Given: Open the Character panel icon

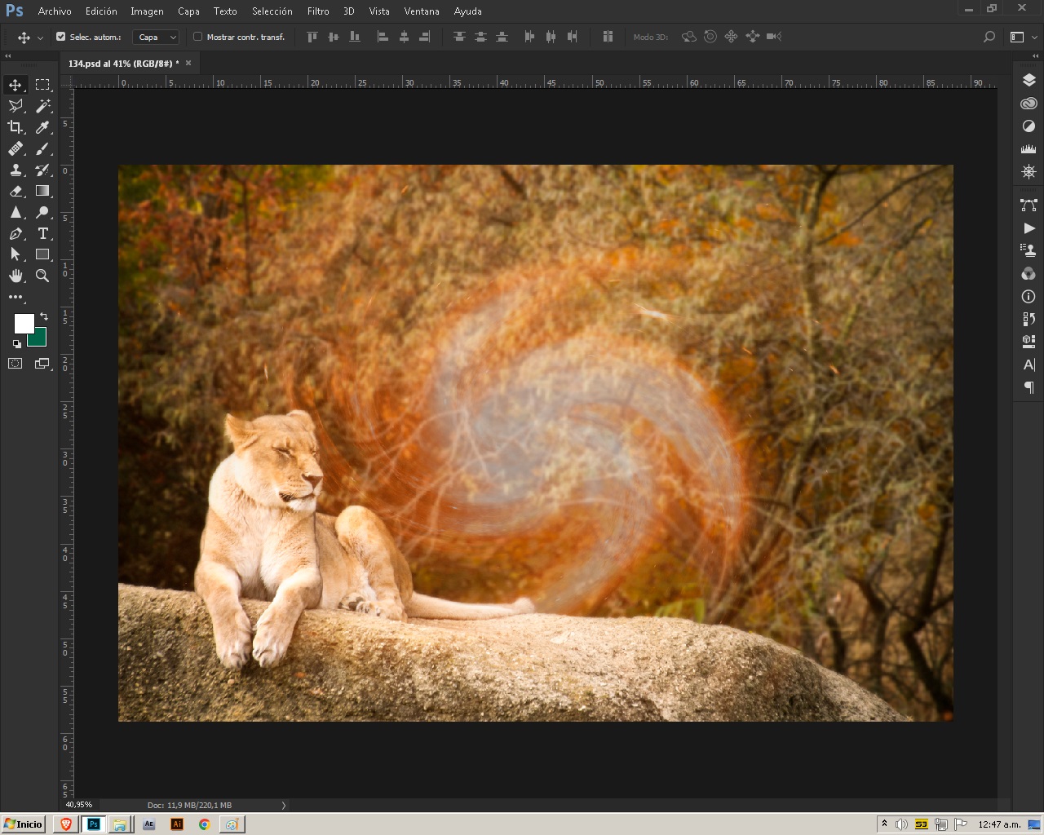Looking at the screenshot, I should 1029,364.
